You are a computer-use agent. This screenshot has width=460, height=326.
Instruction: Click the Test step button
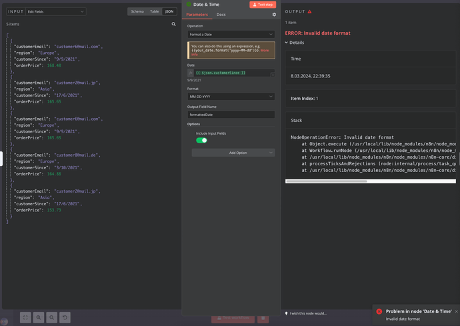coord(263,5)
